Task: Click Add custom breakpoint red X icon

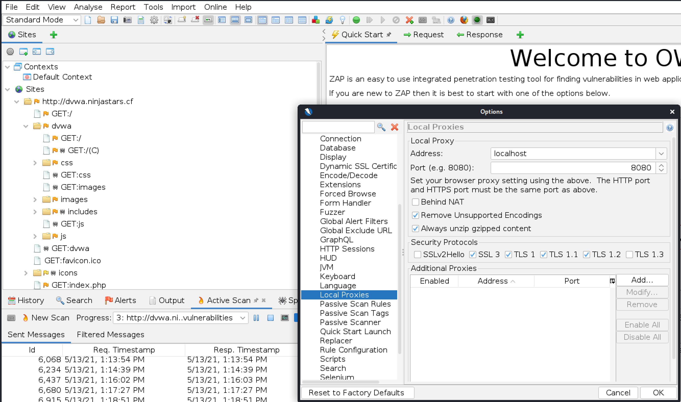Action: 409,20
